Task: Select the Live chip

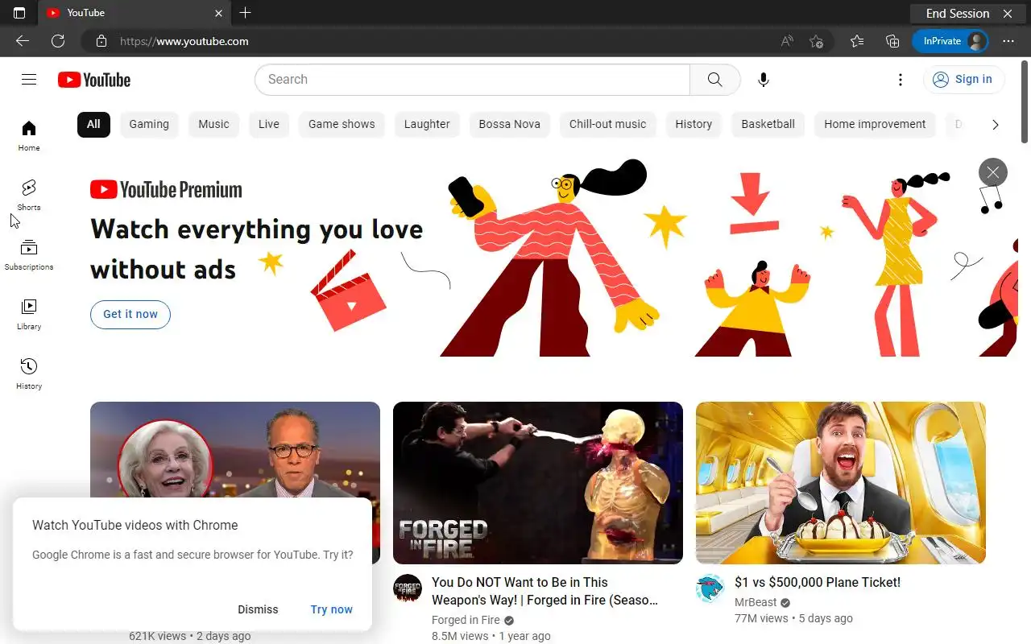Action: click(x=269, y=124)
